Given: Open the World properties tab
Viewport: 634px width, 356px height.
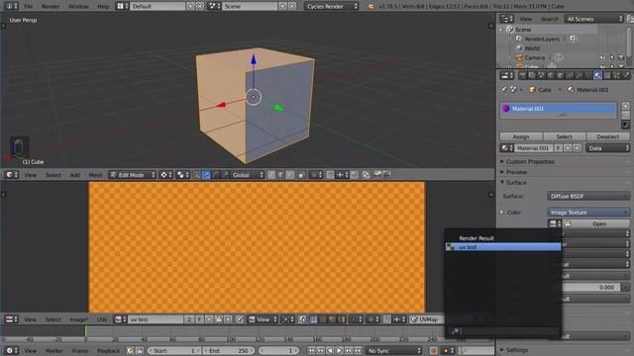Looking at the screenshot, I should [x=551, y=75].
